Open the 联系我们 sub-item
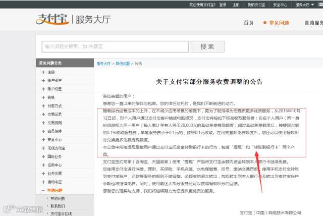This screenshot has width=323, height=216. (58, 206)
